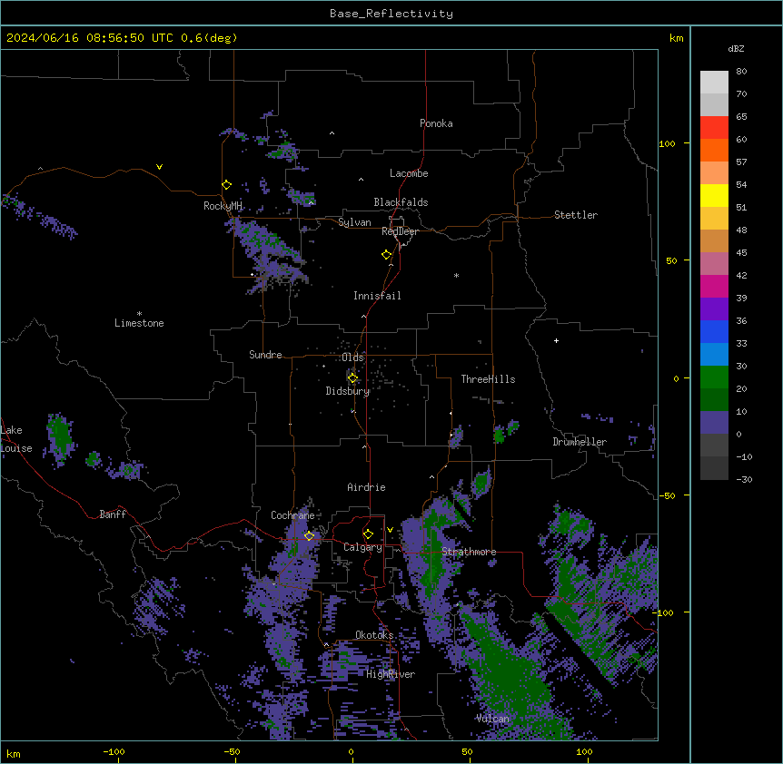Image resolution: width=783 pixels, height=764 pixels.
Task: Click the Banff town label
Action: (x=113, y=514)
